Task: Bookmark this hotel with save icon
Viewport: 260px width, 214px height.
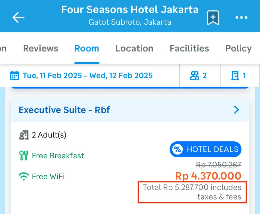Action: tap(213, 18)
